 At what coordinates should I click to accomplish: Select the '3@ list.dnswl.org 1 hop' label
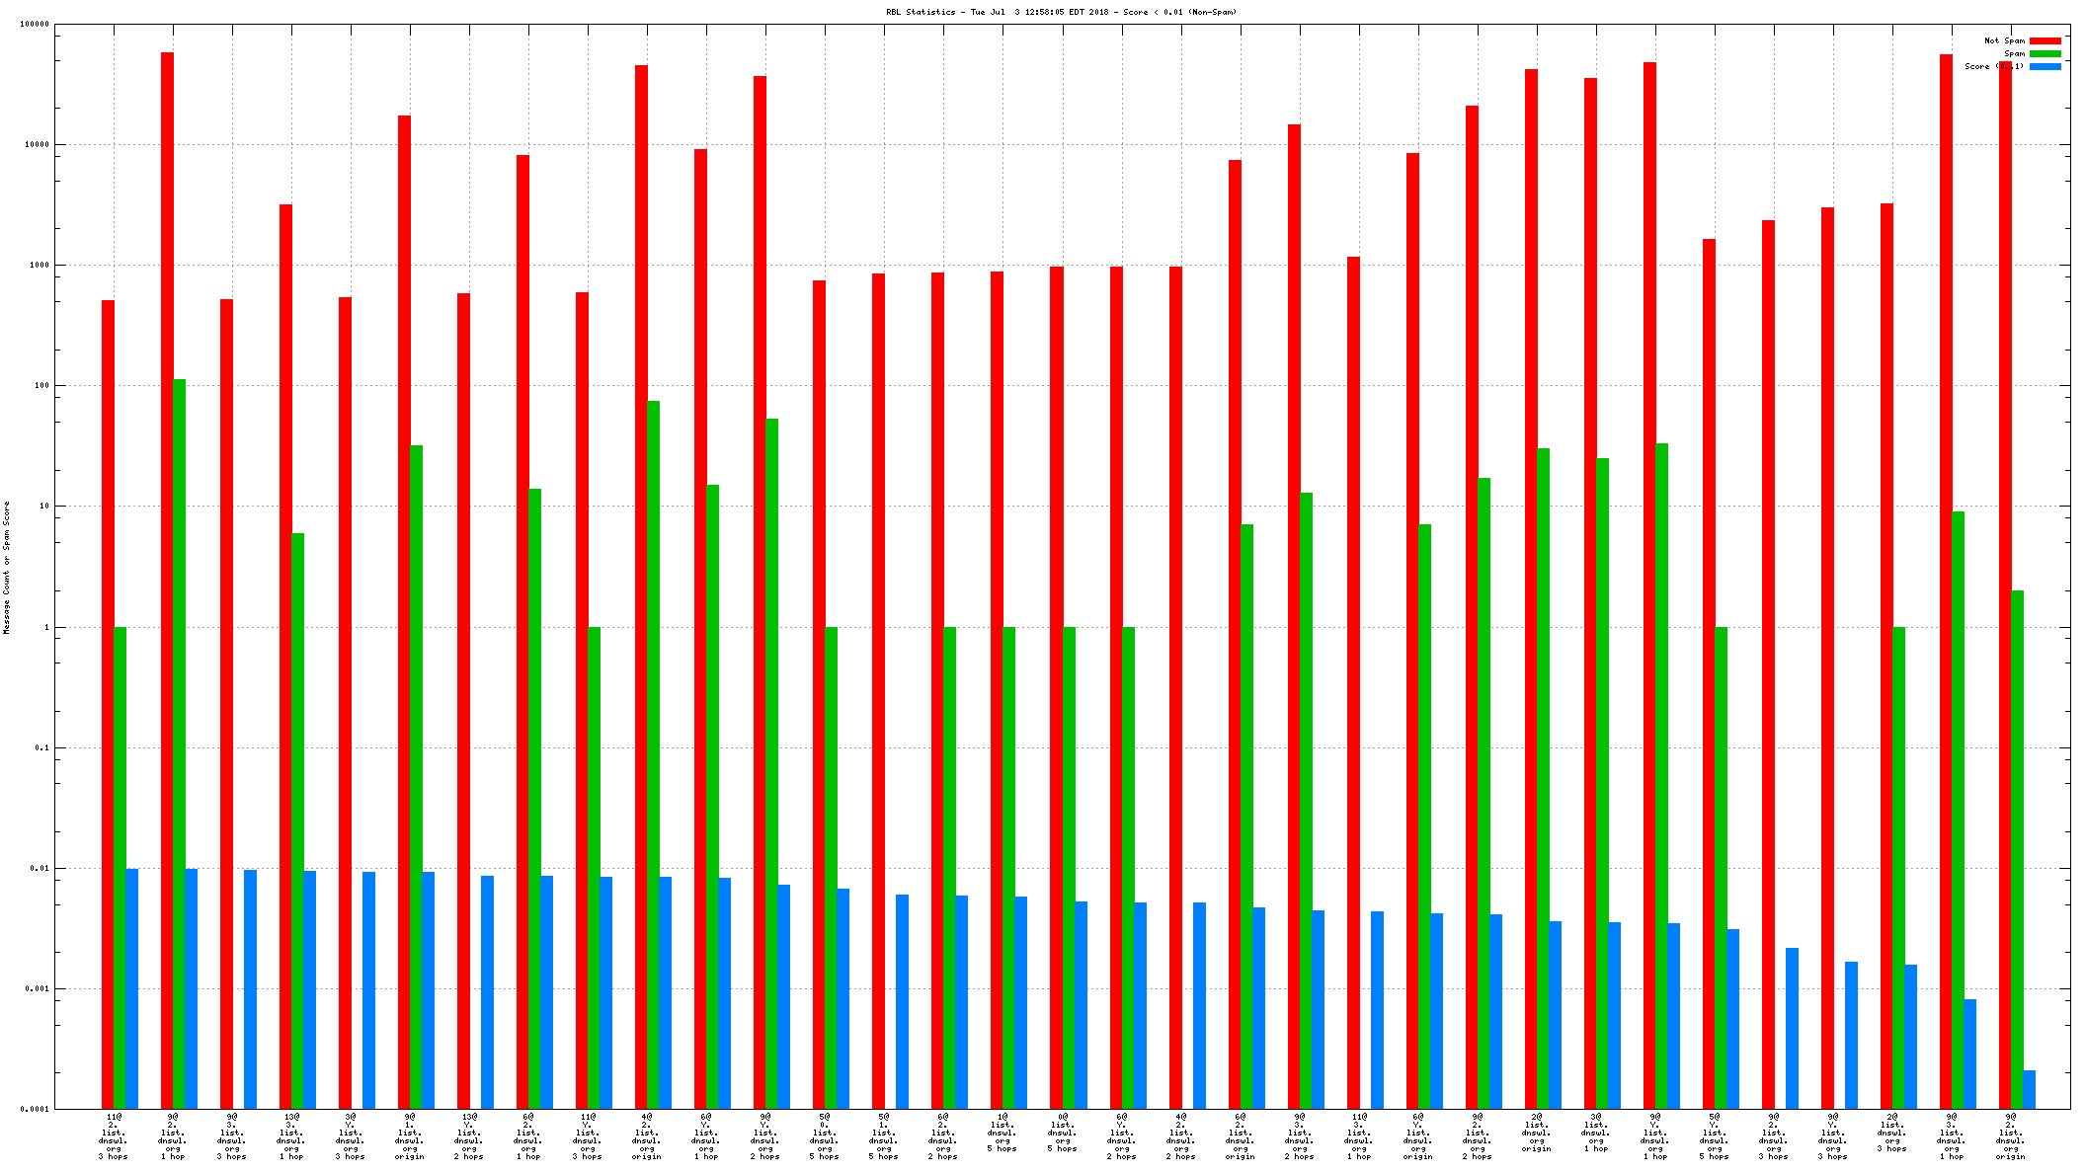click(1596, 1133)
